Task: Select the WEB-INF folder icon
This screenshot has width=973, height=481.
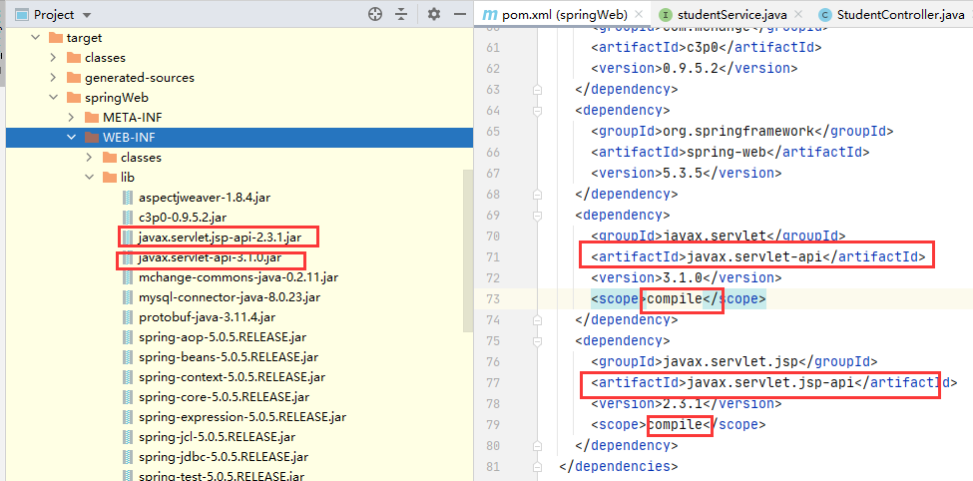Action: tap(92, 137)
